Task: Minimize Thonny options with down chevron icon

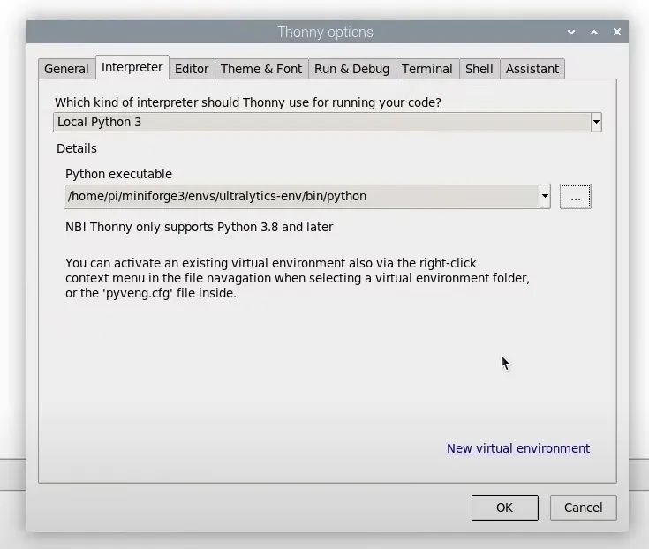Action: (x=571, y=32)
